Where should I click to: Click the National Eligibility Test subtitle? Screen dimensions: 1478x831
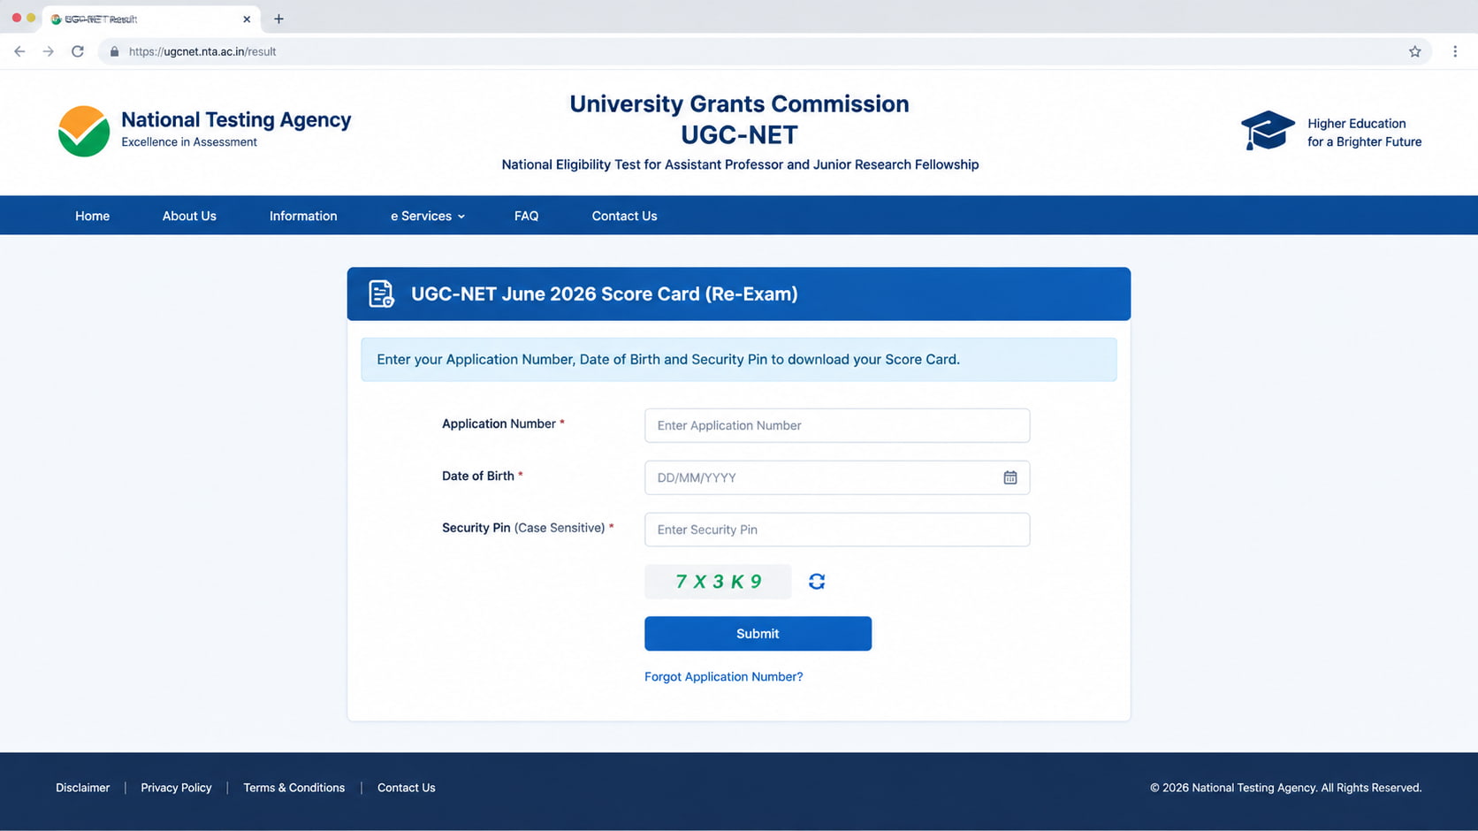click(x=740, y=164)
